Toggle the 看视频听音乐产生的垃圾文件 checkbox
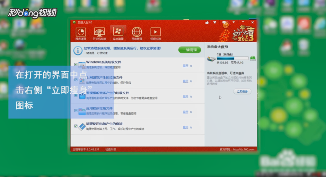 pos(76,95)
